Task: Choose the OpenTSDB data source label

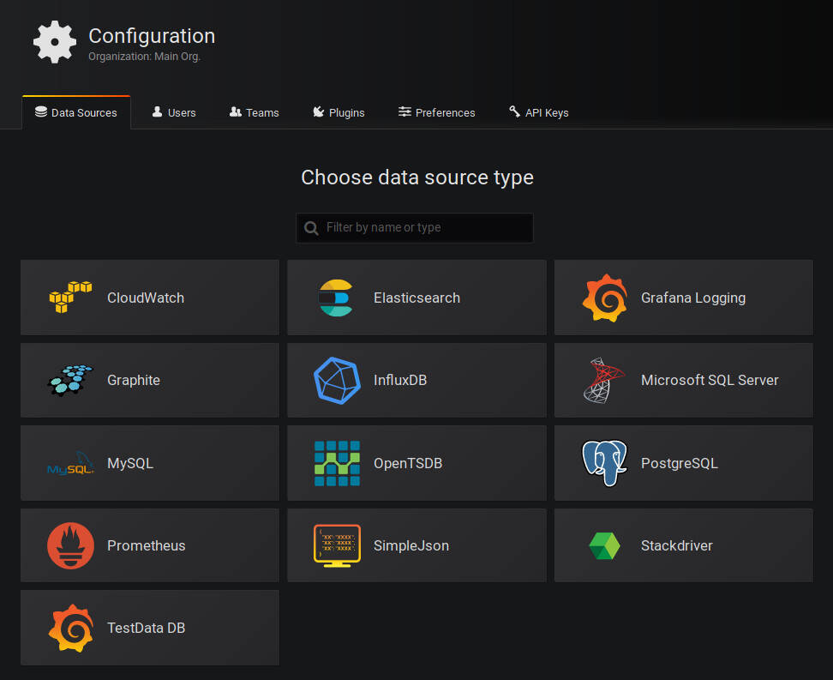Action: pos(407,463)
